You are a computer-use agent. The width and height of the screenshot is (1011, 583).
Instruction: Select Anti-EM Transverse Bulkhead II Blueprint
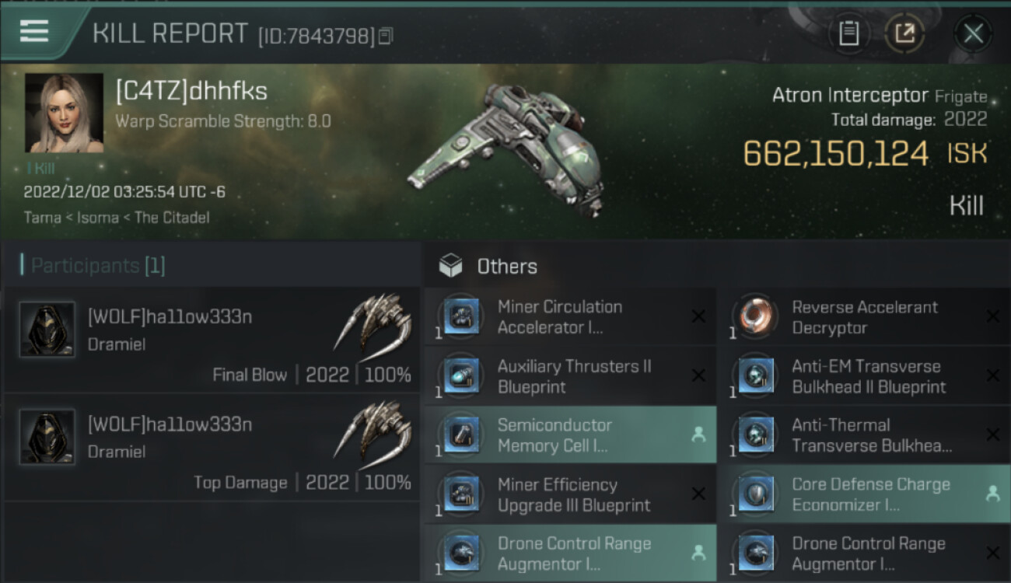[863, 376]
